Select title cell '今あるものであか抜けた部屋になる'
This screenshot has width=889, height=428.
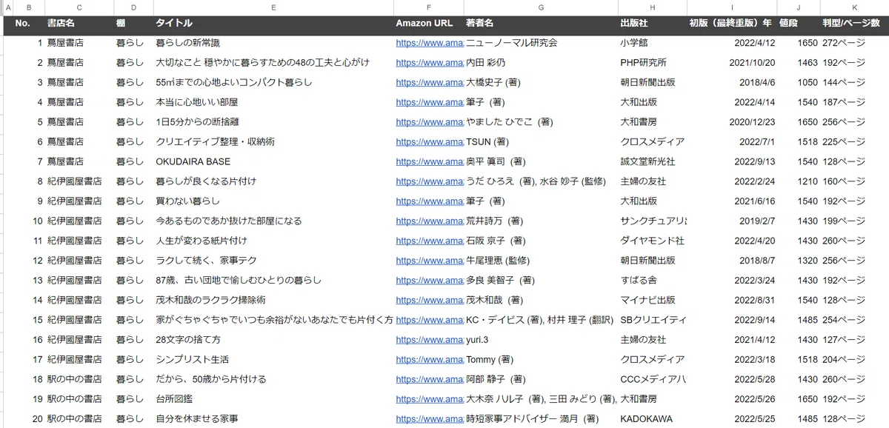tap(273, 221)
